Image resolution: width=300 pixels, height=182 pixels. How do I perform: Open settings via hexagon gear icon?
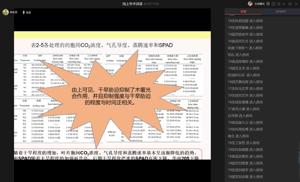click(x=268, y=4)
